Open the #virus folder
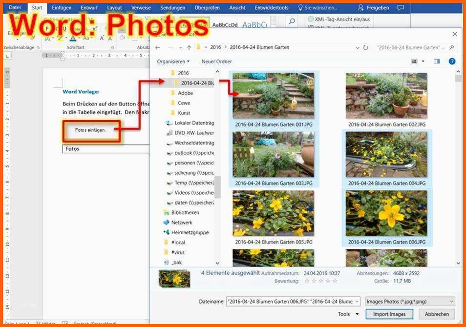The width and height of the screenshot is (466, 327). pyautogui.click(x=175, y=252)
